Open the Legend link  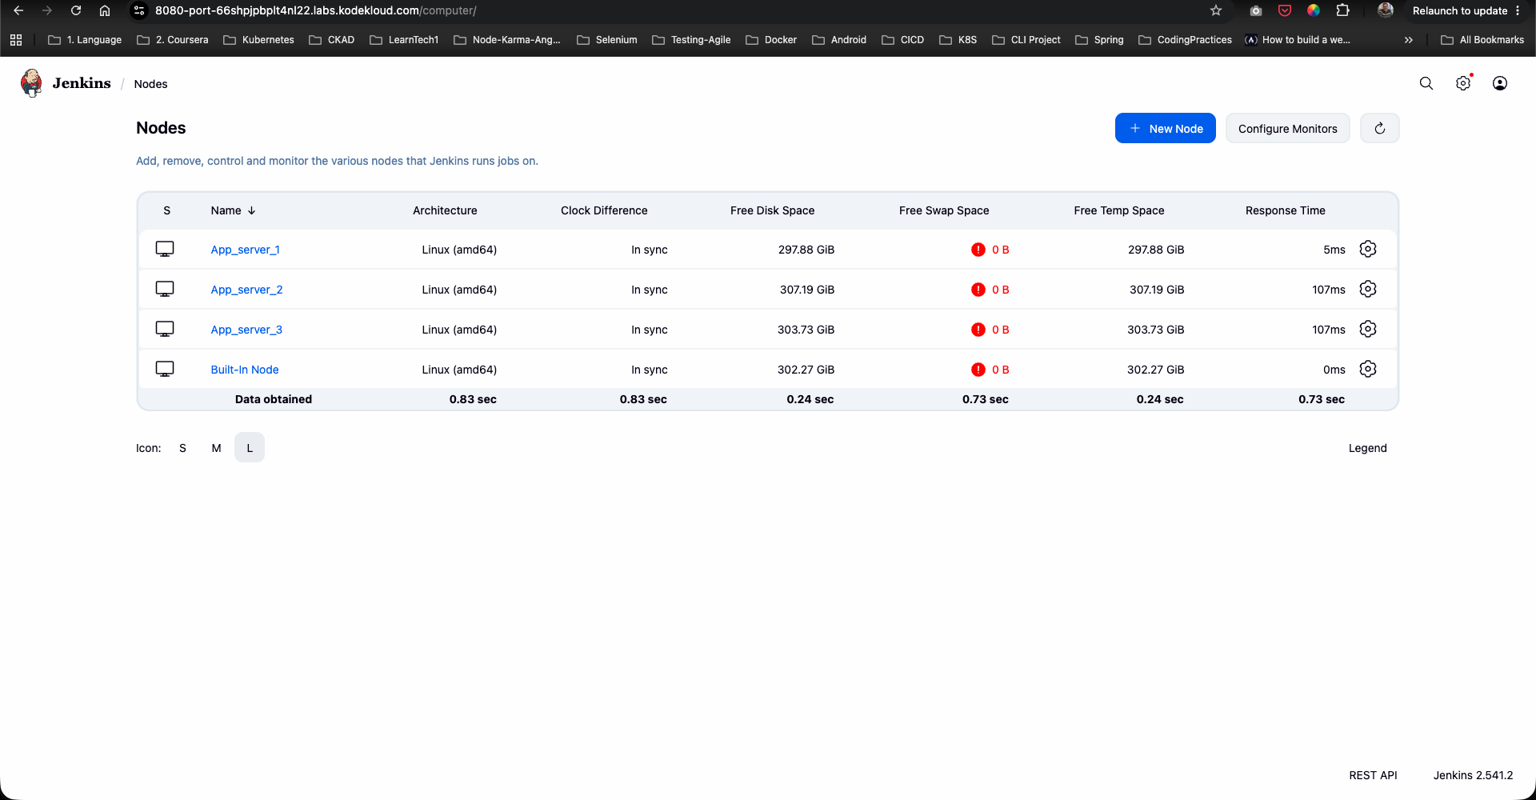pos(1367,448)
